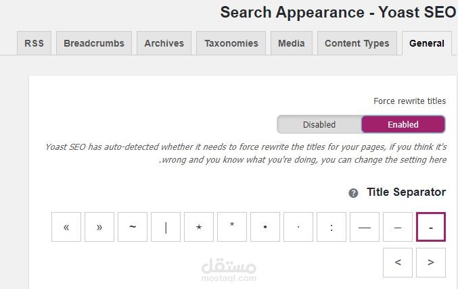Switch to the Media tab
The width and height of the screenshot is (458, 289).
(x=292, y=43)
